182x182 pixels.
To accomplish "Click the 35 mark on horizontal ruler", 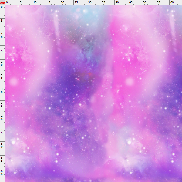I will [x=103, y=2].
